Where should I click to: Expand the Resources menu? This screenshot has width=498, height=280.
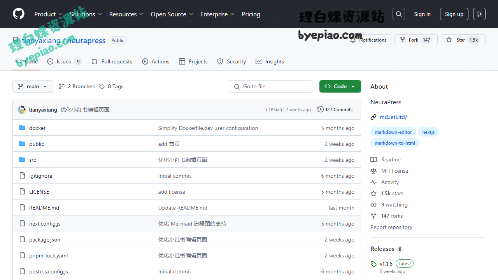[x=126, y=14]
